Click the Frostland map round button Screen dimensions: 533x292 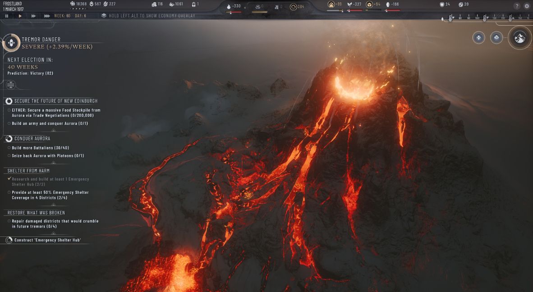coord(519,38)
